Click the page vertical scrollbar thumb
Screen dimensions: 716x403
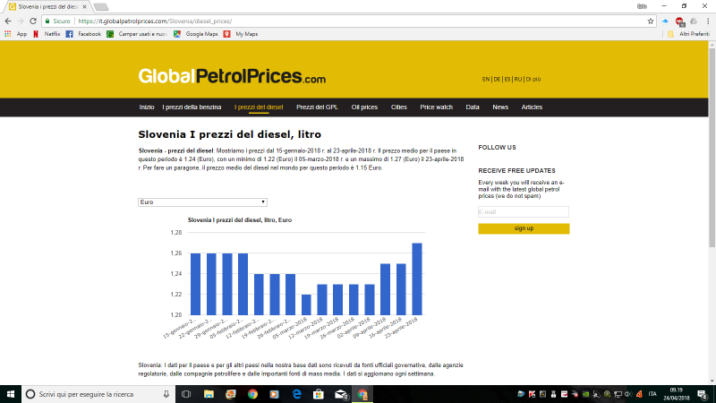[712, 146]
